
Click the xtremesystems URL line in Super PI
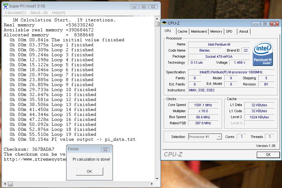(35, 159)
